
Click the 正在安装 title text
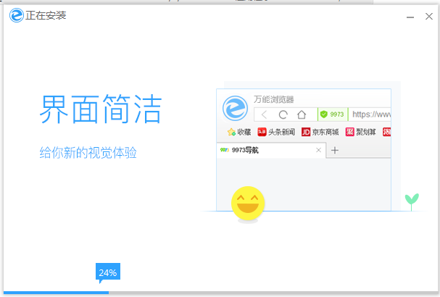pos(46,15)
